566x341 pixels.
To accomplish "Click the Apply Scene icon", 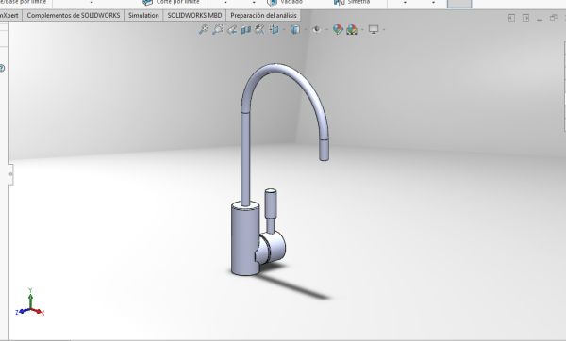I will tap(352, 29).
